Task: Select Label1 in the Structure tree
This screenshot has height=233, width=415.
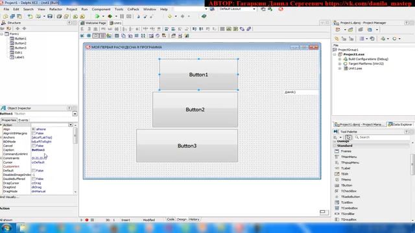Action: pos(19,57)
